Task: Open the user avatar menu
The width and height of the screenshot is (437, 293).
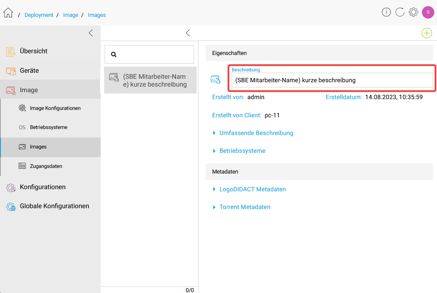Action: pos(427,12)
